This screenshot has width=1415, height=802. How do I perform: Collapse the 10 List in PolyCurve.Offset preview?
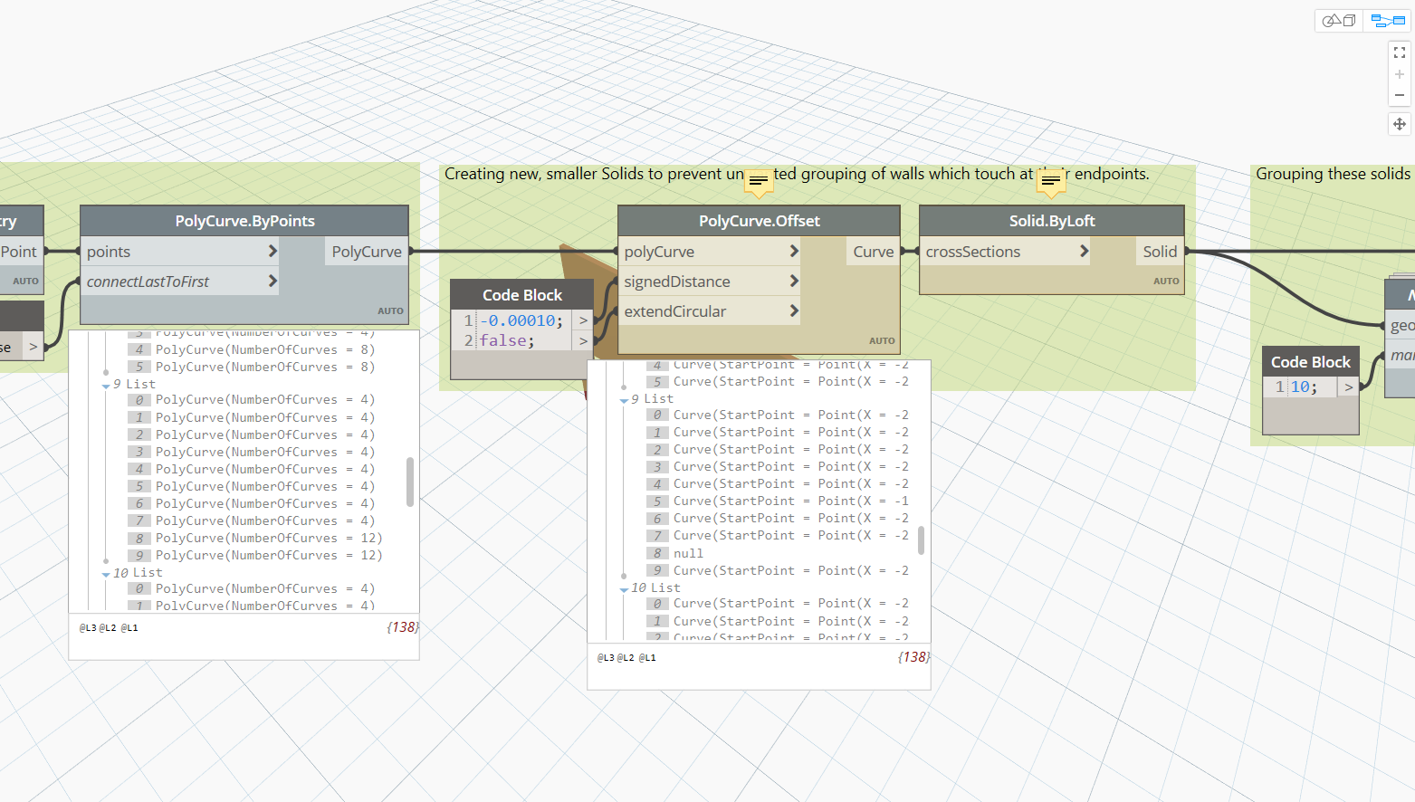click(x=624, y=589)
